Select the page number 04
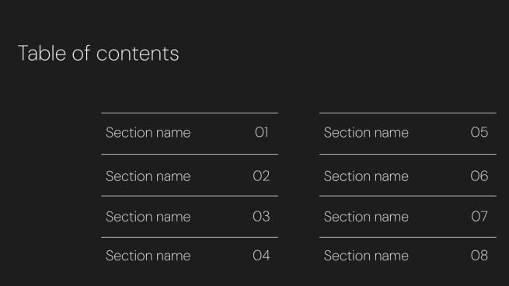The width and height of the screenshot is (509, 286). tap(261, 256)
